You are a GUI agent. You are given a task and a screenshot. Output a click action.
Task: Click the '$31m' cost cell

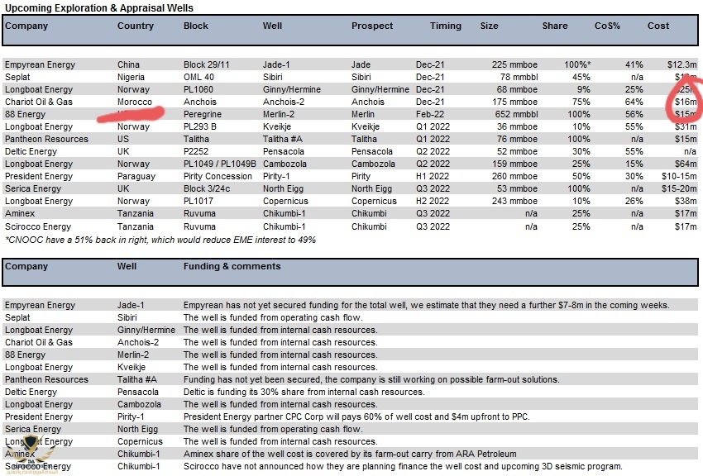tap(686, 126)
